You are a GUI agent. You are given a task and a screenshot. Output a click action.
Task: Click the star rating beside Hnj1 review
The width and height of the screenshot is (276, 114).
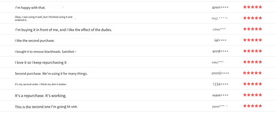click(253, 18)
